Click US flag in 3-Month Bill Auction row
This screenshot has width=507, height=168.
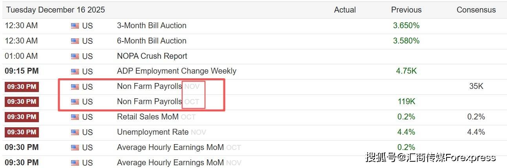point(75,26)
